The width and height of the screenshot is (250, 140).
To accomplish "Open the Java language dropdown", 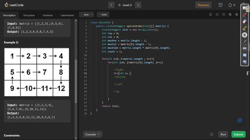I will [87, 14].
